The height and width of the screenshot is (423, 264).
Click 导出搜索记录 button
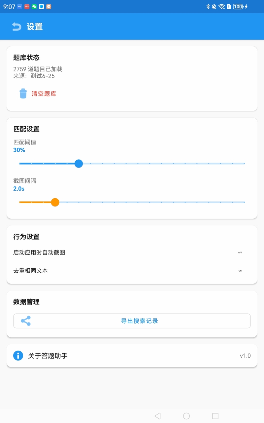[132, 321]
